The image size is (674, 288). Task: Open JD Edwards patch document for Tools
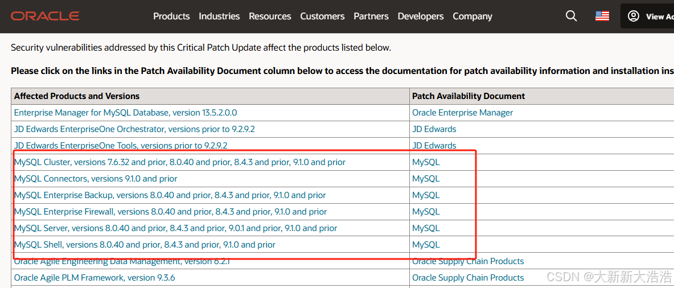(x=434, y=145)
